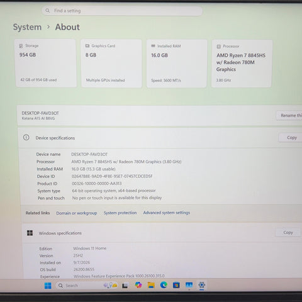The height and width of the screenshot is (302, 302).
Task: Open the blue monitor app on the taskbar
Action: pyautogui.click(x=189, y=285)
